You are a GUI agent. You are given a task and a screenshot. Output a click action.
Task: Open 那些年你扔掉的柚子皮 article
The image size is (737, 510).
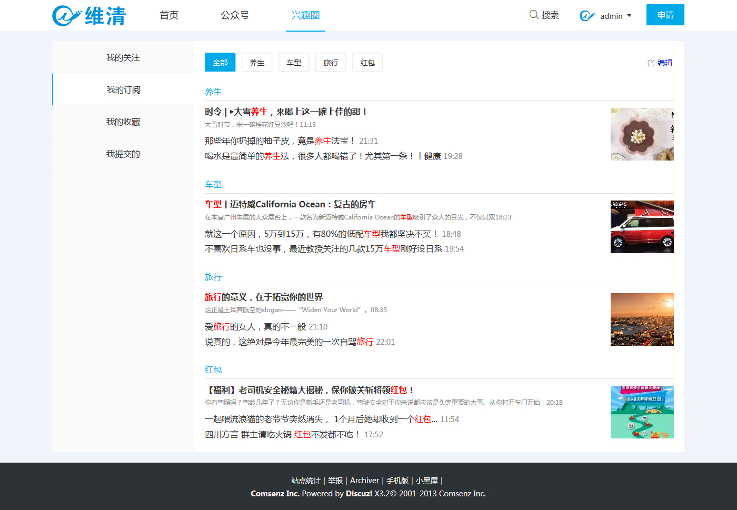[x=281, y=141]
